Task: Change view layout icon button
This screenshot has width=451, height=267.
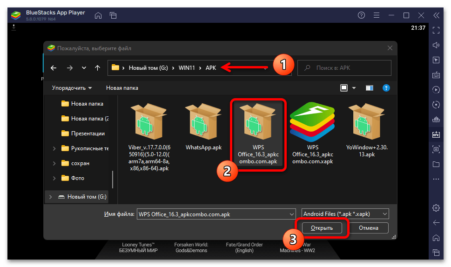Action: [343, 88]
